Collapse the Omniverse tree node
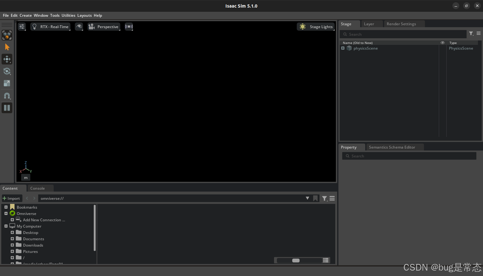This screenshot has width=483, height=276. 6,213
